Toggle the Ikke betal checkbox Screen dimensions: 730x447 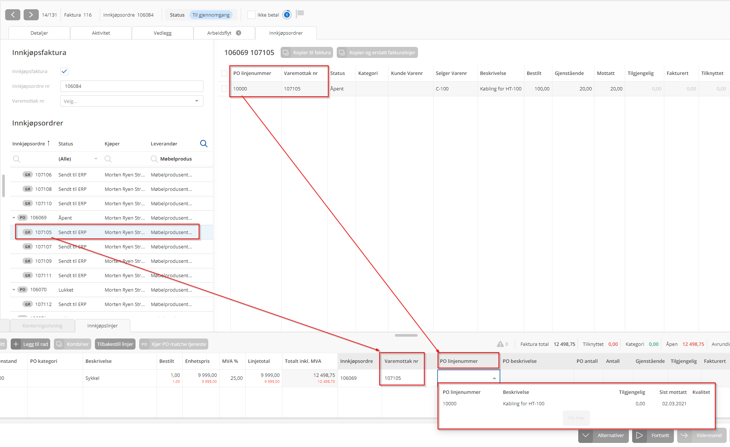pyautogui.click(x=251, y=15)
